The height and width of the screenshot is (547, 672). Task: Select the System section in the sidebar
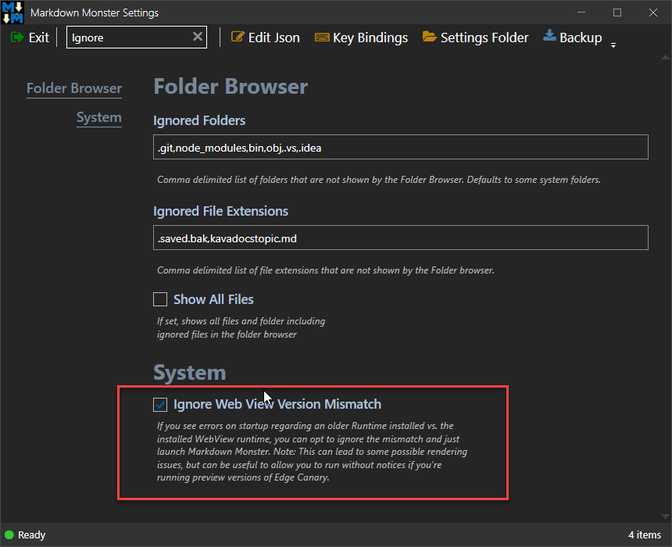[99, 117]
